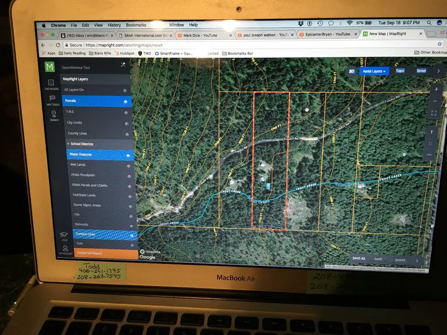
Task: Show the Railroads layer
Action: click(x=131, y=226)
